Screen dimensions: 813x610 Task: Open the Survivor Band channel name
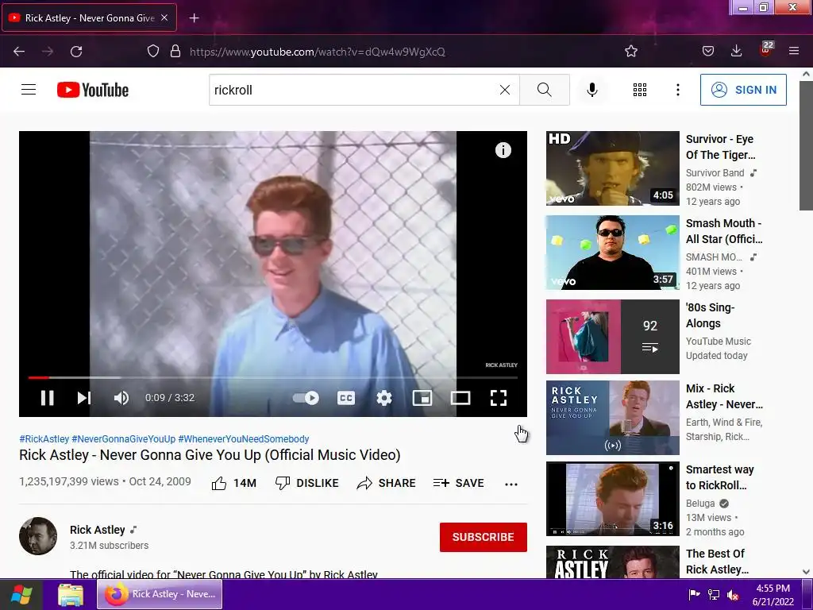[715, 172]
